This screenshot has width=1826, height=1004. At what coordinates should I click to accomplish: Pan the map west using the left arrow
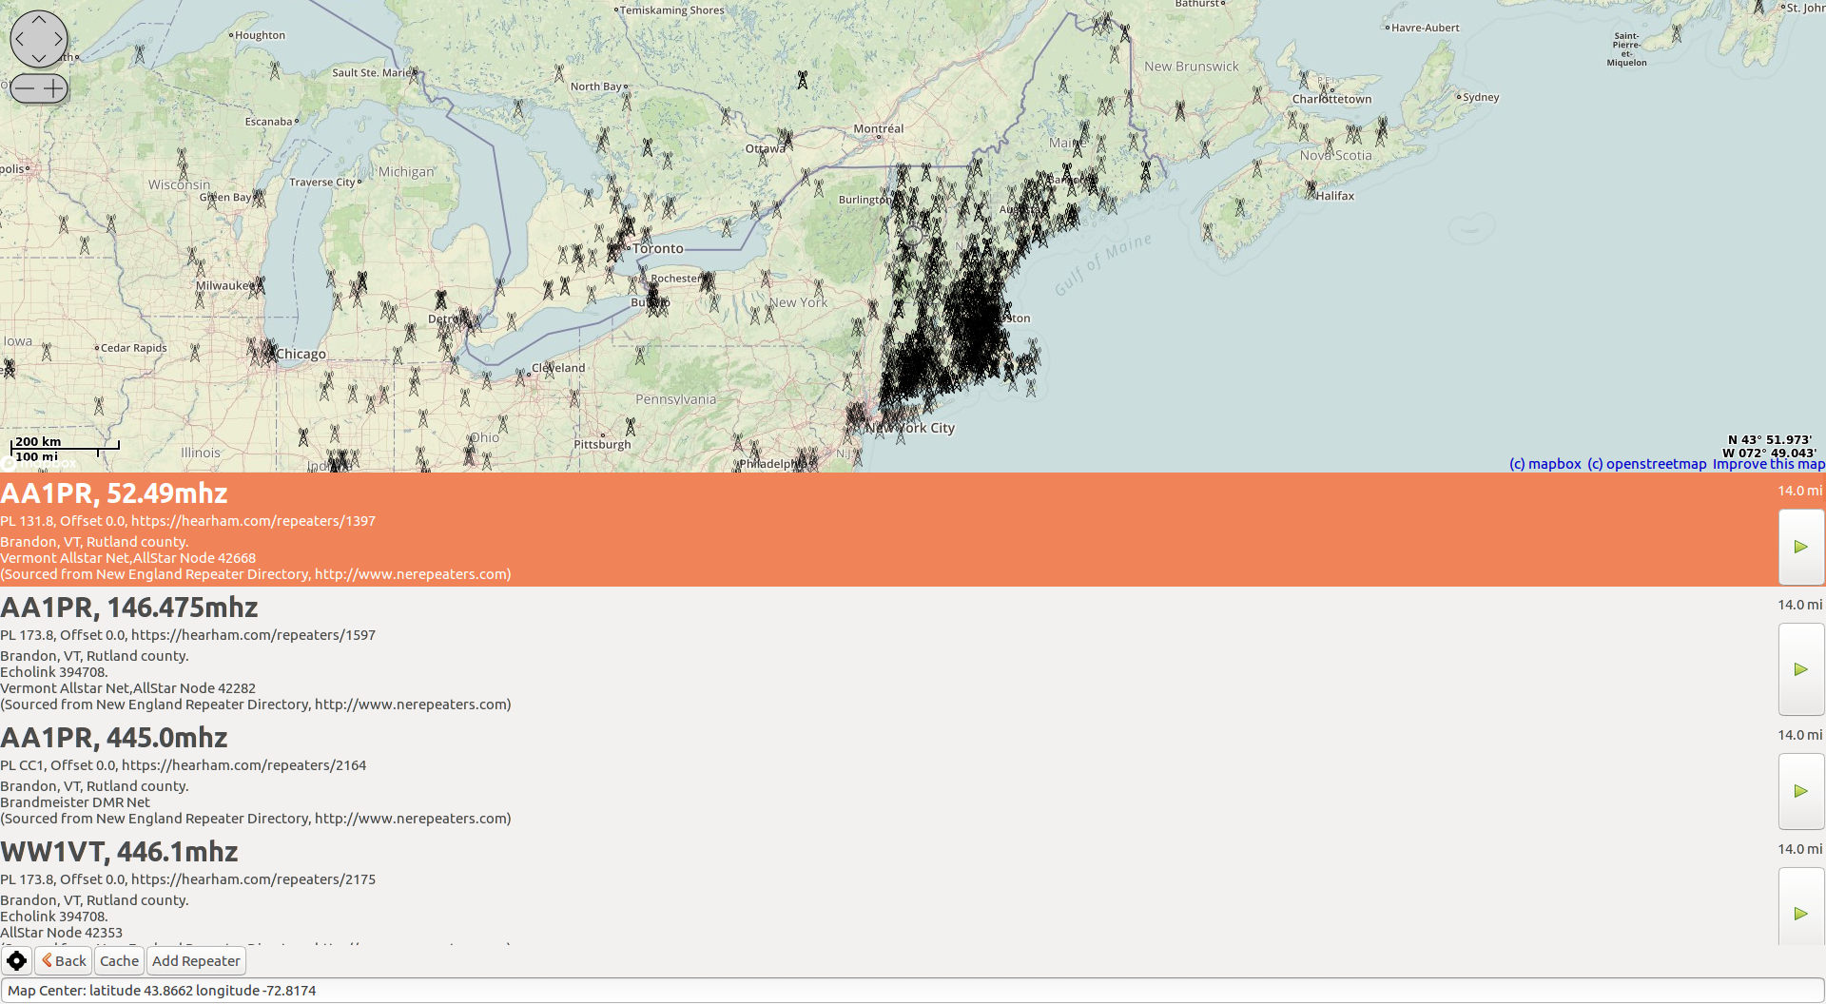click(18, 39)
